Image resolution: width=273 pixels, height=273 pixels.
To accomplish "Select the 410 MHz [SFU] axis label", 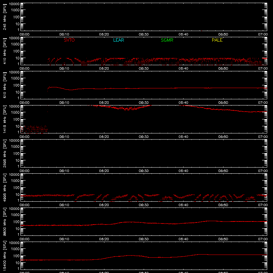I will pyautogui.click(x=5, y=51).
